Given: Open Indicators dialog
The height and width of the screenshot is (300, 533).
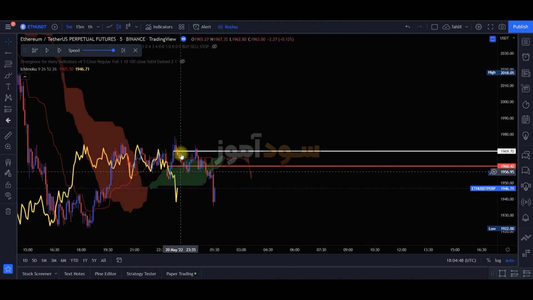Looking at the screenshot, I should pyautogui.click(x=159, y=27).
